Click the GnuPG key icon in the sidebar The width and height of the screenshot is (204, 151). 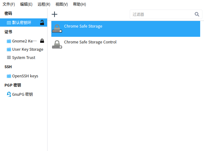click(9, 94)
